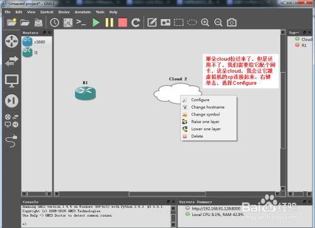Viewport: 315px width, 228px height.
Task: Close the Servers Summary panel
Action: 309,201
